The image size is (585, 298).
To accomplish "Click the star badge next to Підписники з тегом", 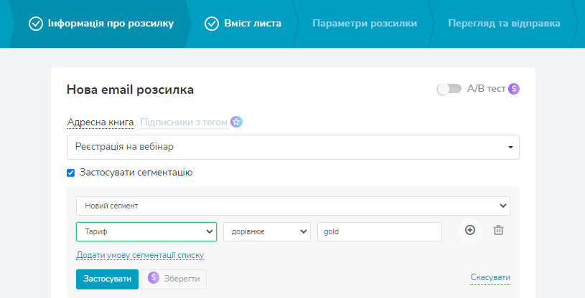I will click(236, 122).
